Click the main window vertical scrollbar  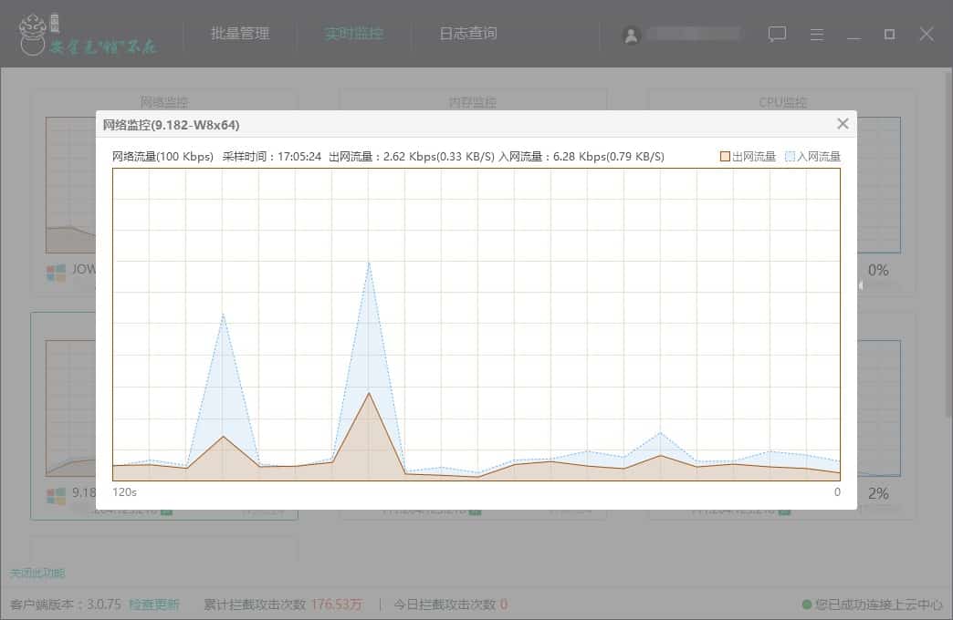pos(948,243)
